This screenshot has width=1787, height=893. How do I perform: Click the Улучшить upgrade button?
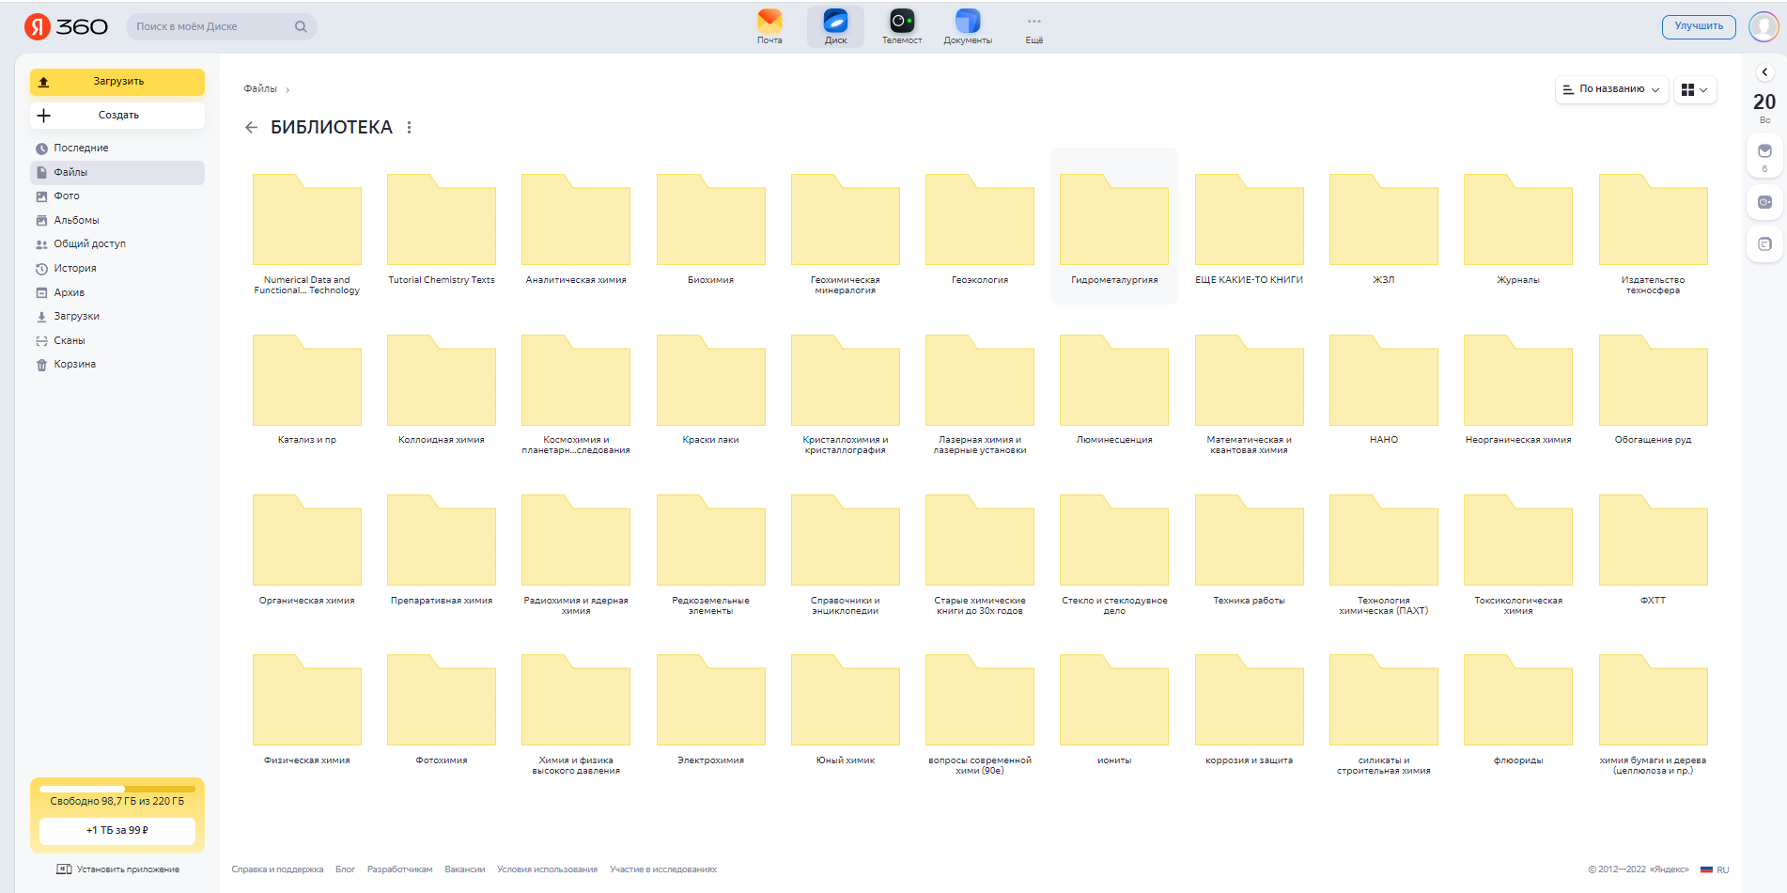[1699, 26]
